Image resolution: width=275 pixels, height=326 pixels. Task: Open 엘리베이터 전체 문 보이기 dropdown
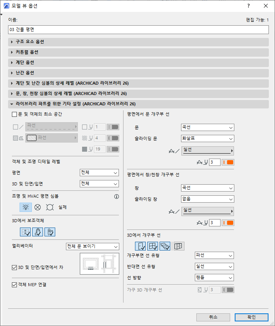point(92,246)
